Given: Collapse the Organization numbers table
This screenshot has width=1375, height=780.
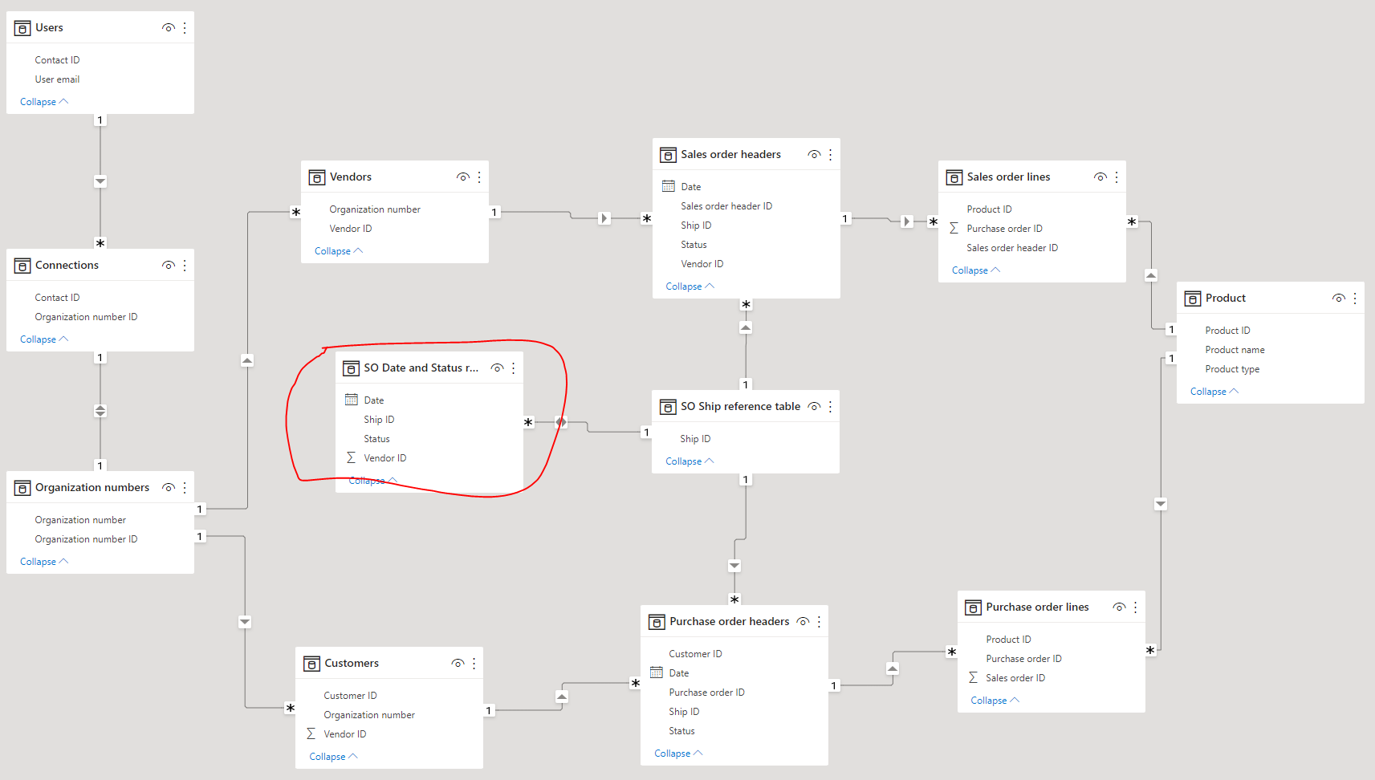Looking at the screenshot, I should 44,562.
